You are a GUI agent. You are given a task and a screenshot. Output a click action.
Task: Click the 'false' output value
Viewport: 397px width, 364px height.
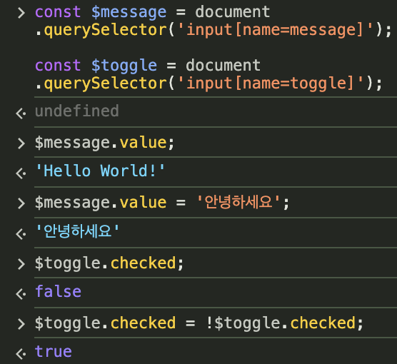coord(59,291)
